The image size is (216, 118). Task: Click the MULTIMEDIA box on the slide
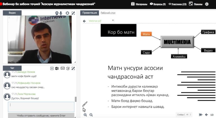[x=177, y=42]
